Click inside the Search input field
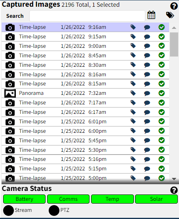Screen dimensions: 179x219 point(87,16)
